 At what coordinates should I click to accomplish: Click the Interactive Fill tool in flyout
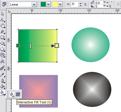coord(12,94)
